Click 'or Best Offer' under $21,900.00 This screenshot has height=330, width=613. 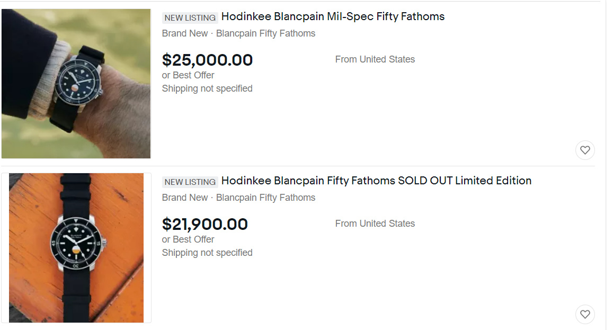pos(188,239)
